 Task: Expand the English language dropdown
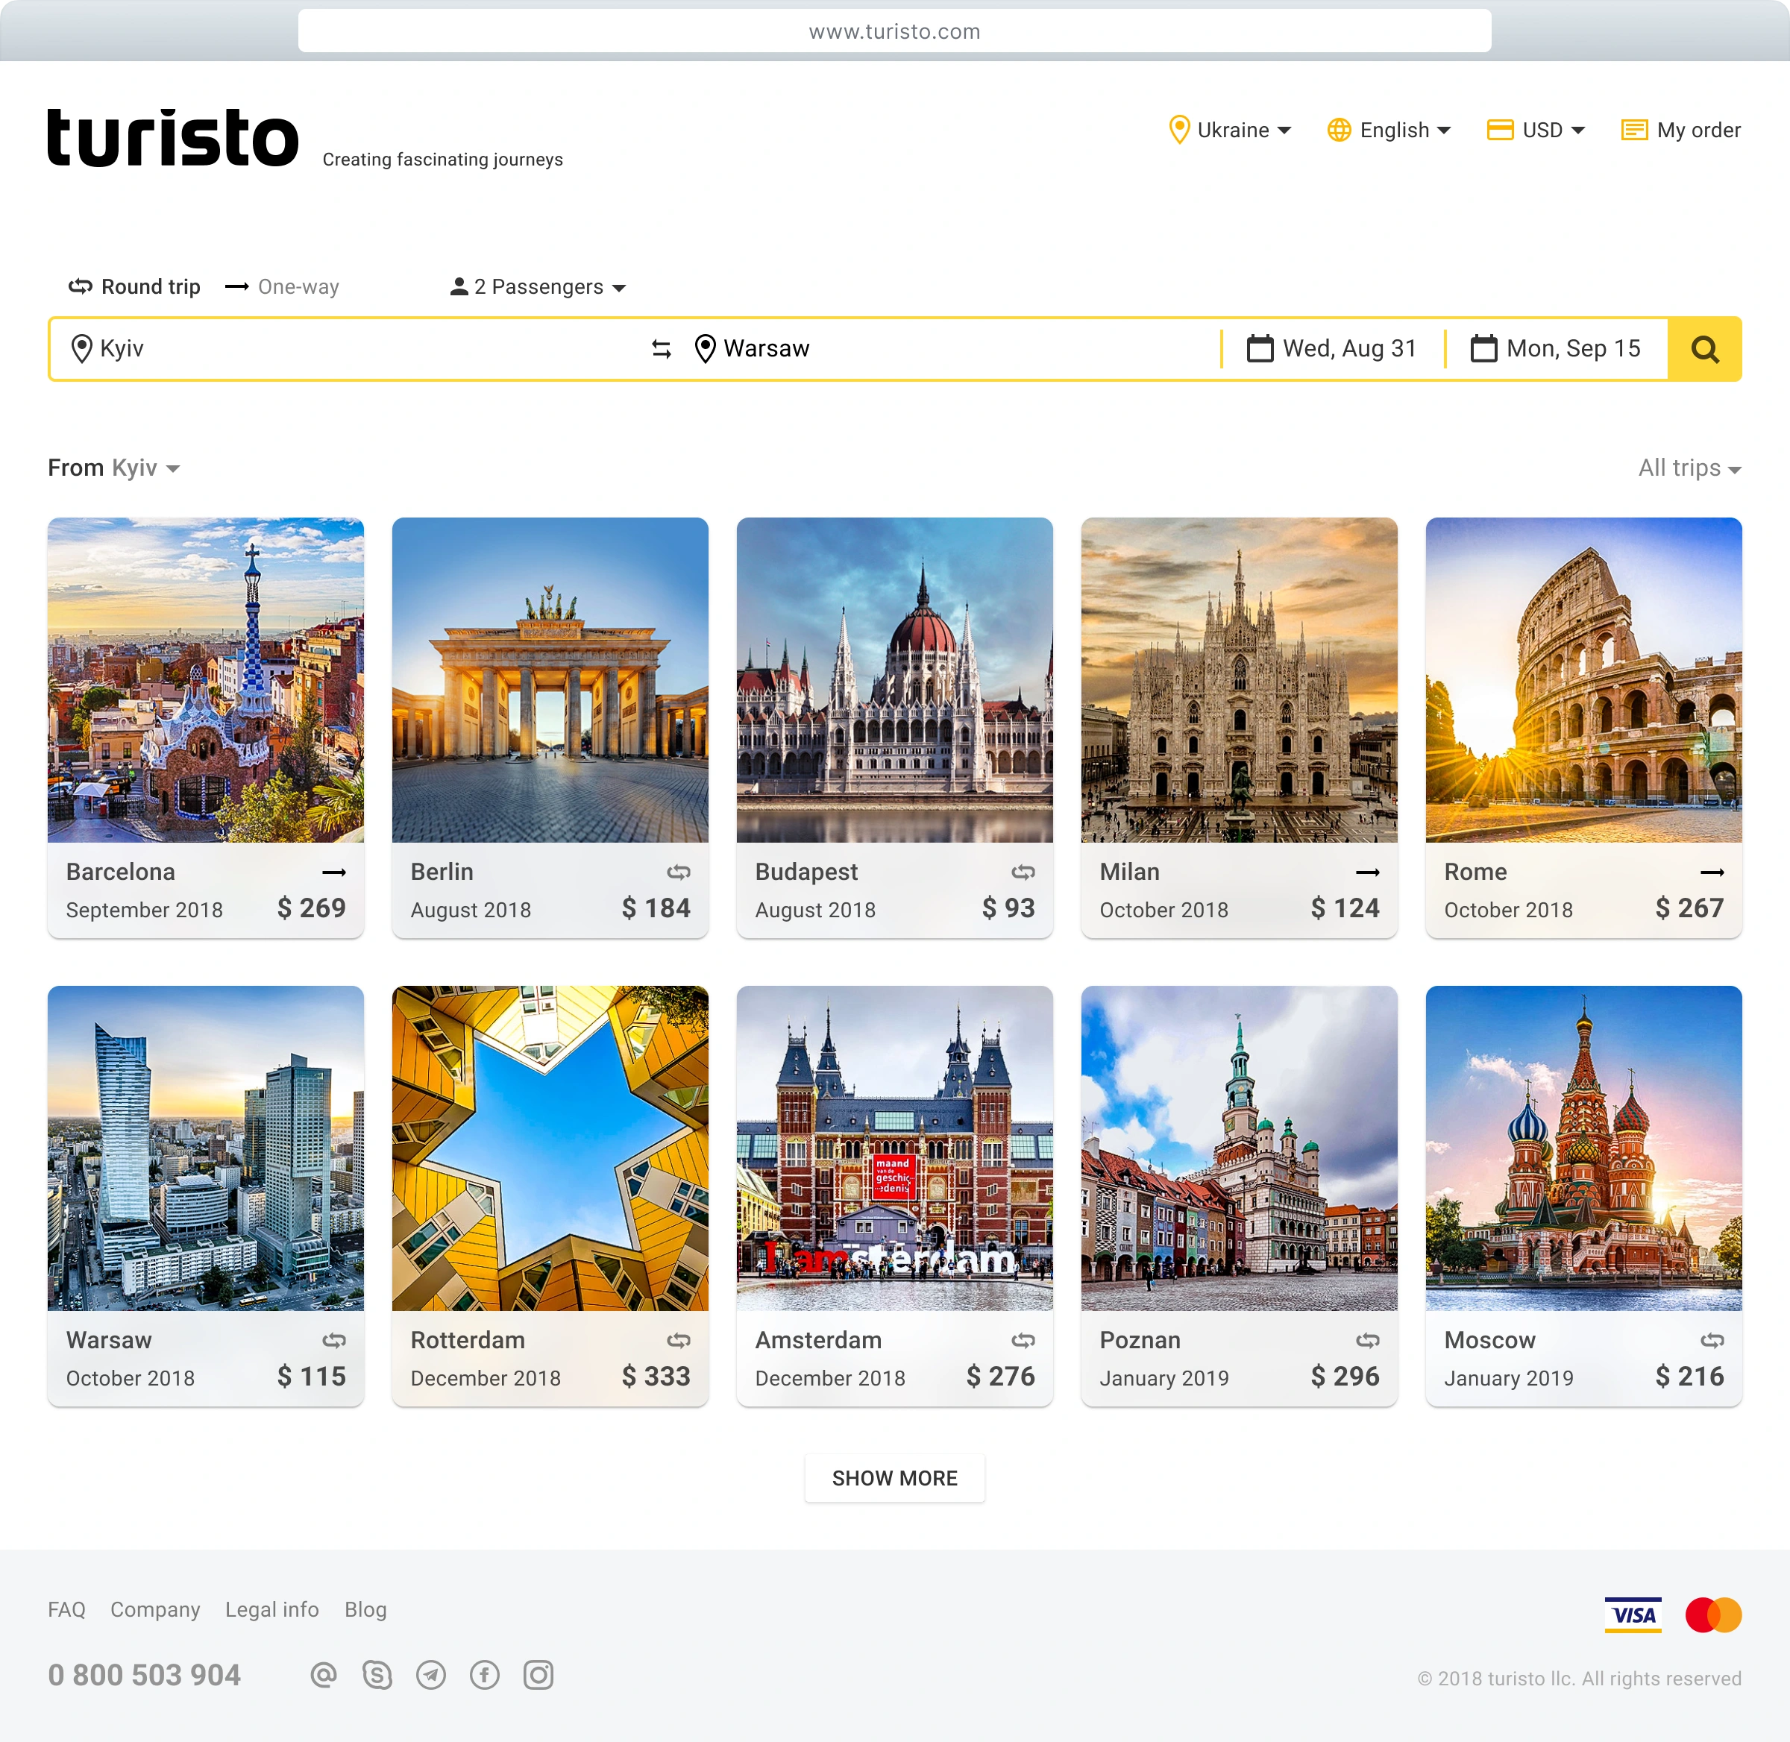(1389, 130)
